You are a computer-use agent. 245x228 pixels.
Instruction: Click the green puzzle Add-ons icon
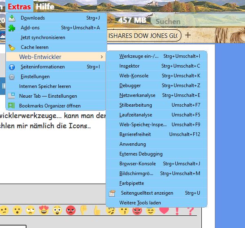click(12, 28)
